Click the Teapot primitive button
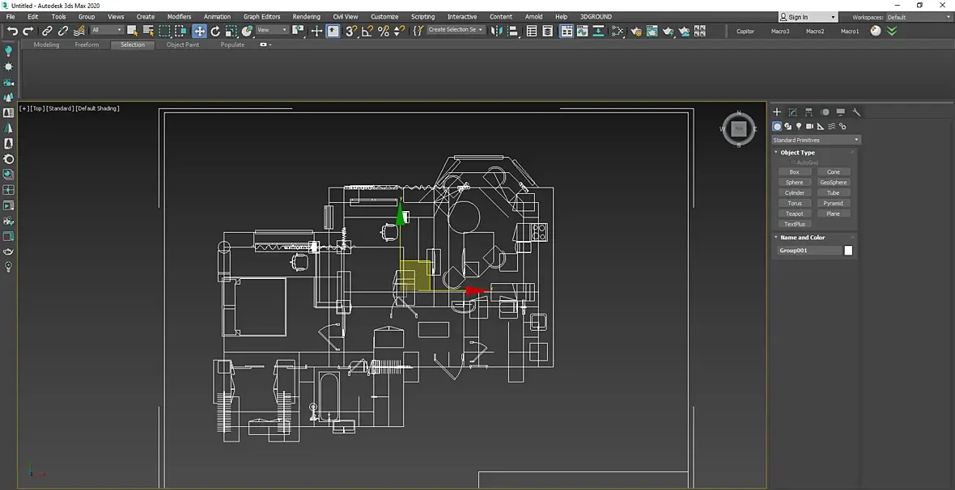 pyautogui.click(x=794, y=213)
